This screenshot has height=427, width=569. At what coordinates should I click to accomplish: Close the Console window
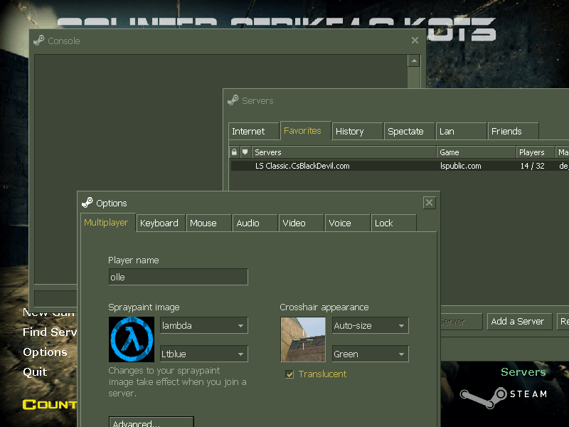click(415, 41)
